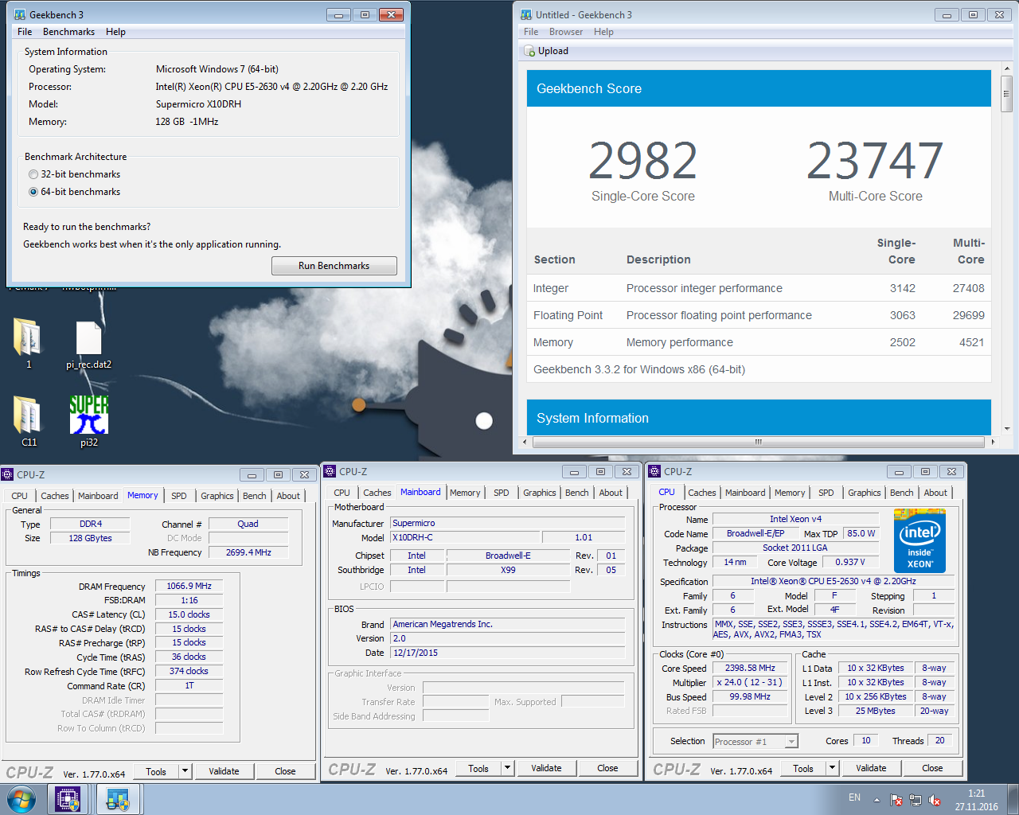Click the Core Speed 2398.58 MHz field
Viewport: 1019px width, 815px height.
click(750, 669)
